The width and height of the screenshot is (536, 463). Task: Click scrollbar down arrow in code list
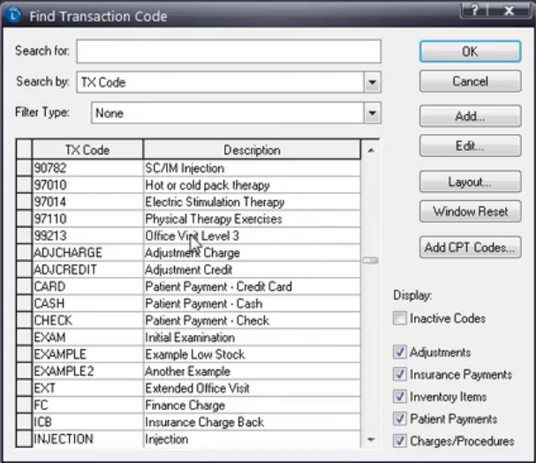pyautogui.click(x=371, y=439)
